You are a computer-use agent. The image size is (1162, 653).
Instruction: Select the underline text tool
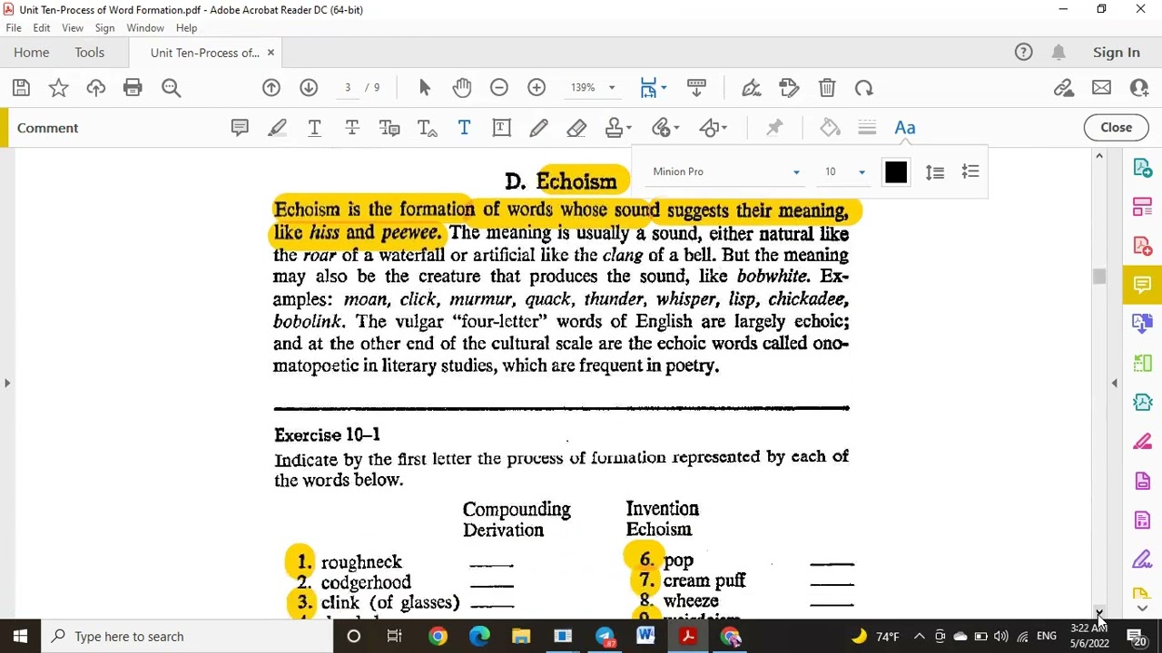pyautogui.click(x=314, y=128)
